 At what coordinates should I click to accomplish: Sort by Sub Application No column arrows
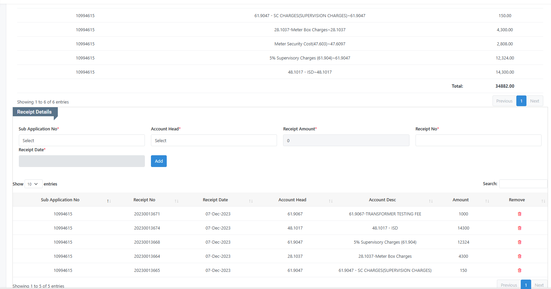pos(109,201)
